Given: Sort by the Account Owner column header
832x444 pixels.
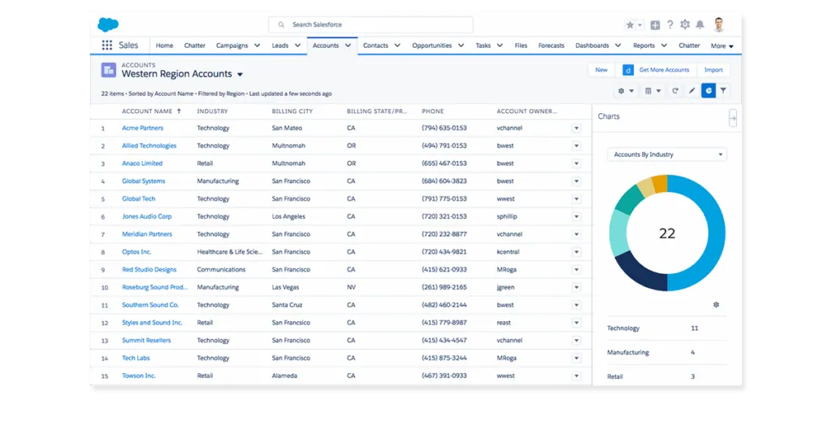Looking at the screenshot, I should tap(526, 111).
